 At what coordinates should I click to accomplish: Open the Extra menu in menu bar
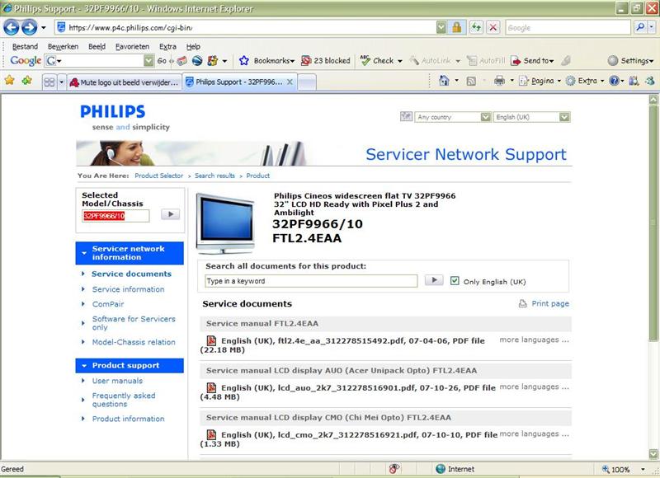click(167, 46)
